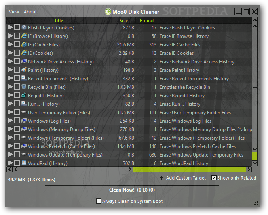Click the Network Drive Access monitor icon

pos(24,61)
